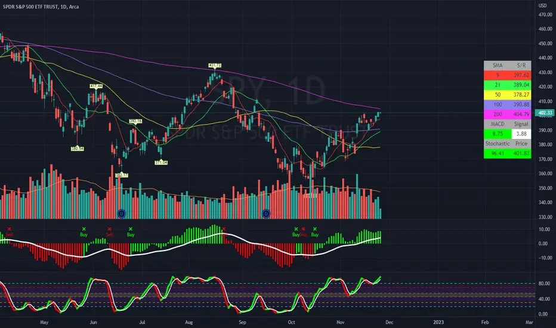The width and height of the screenshot is (556, 328).
Task: Click the May label on time axis
Action: click(44, 322)
